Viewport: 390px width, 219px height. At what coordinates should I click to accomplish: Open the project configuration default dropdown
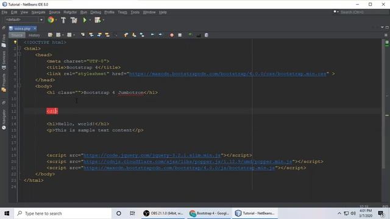point(24,20)
